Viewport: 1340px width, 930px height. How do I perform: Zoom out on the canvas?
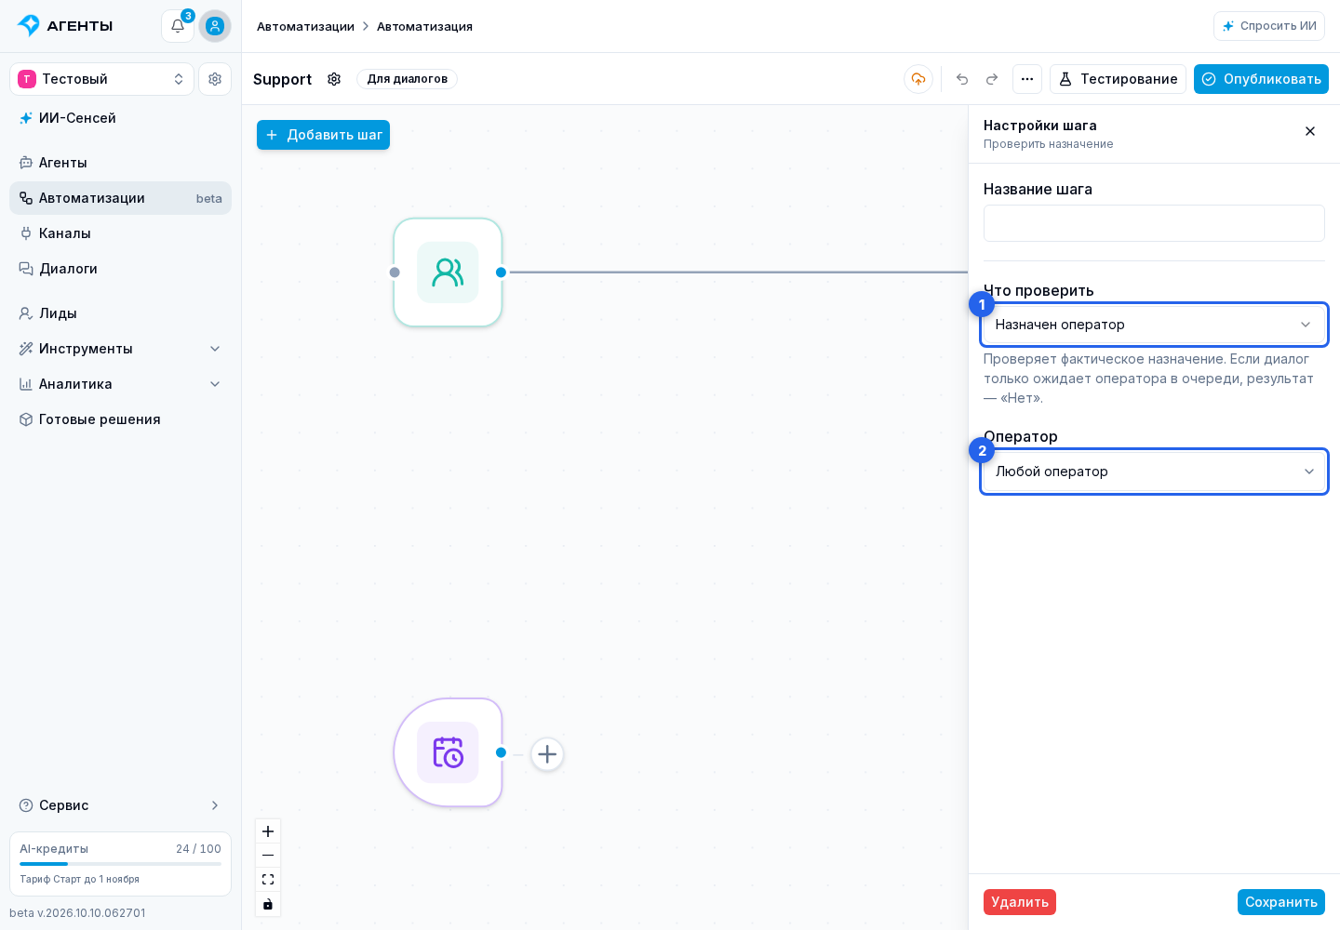(x=268, y=856)
